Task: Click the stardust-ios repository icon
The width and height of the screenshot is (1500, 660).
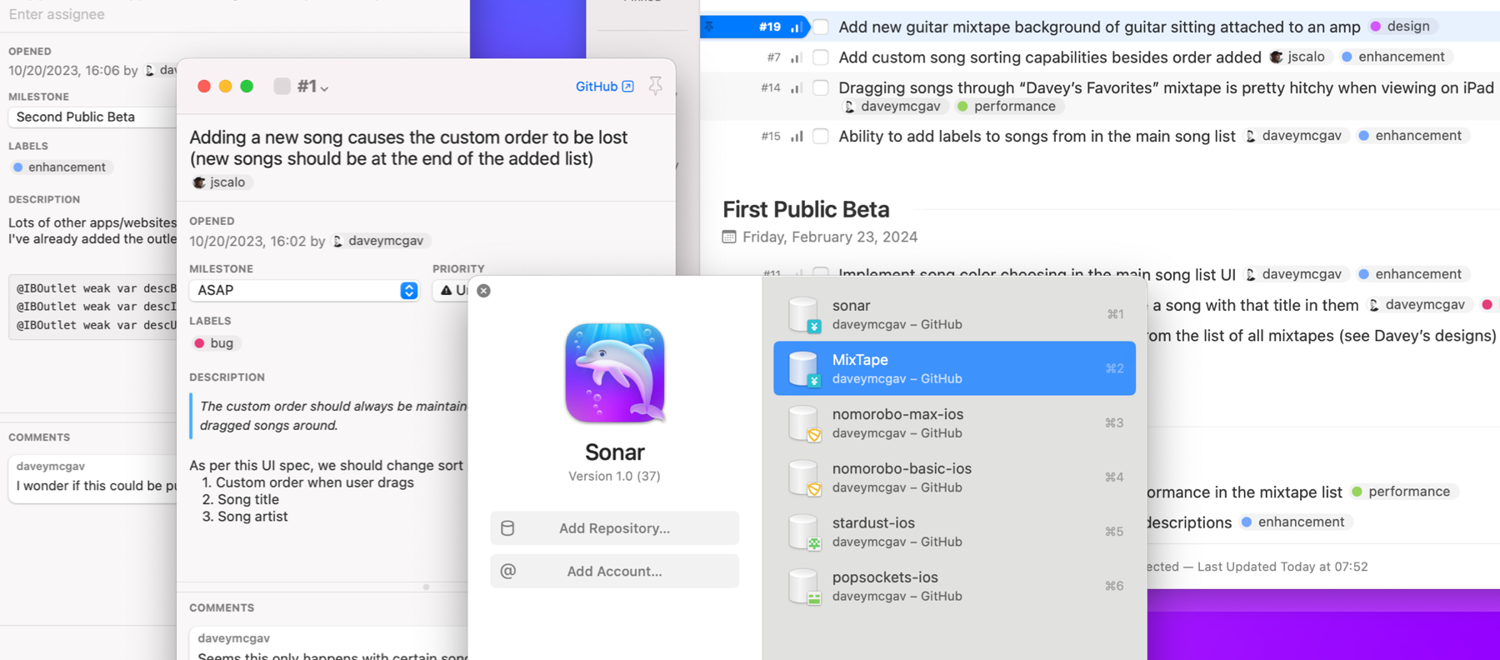Action: point(804,532)
